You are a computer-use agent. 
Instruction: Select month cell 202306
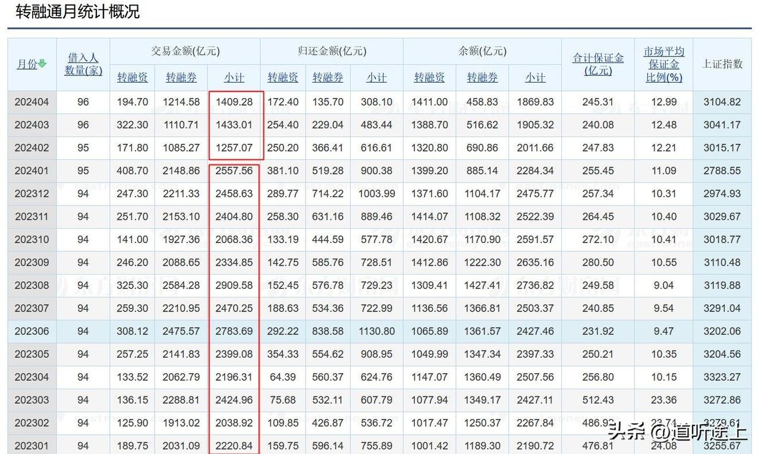click(x=32, y=331)
